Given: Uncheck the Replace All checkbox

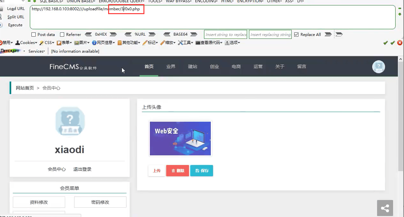Looking at the screenshot, I should [x=296, y=35].
